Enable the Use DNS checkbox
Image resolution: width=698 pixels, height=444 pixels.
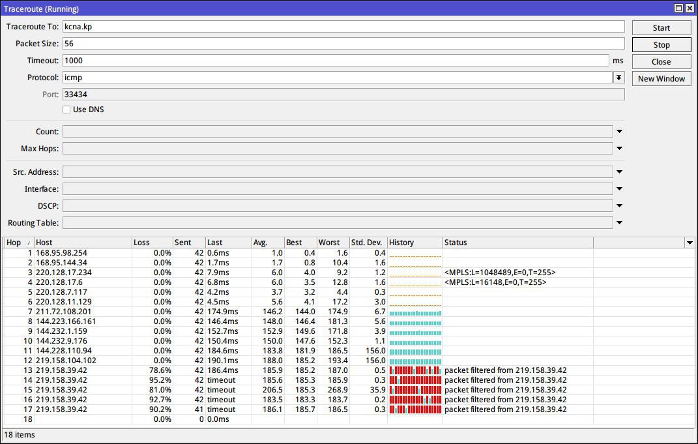point(66,110)
